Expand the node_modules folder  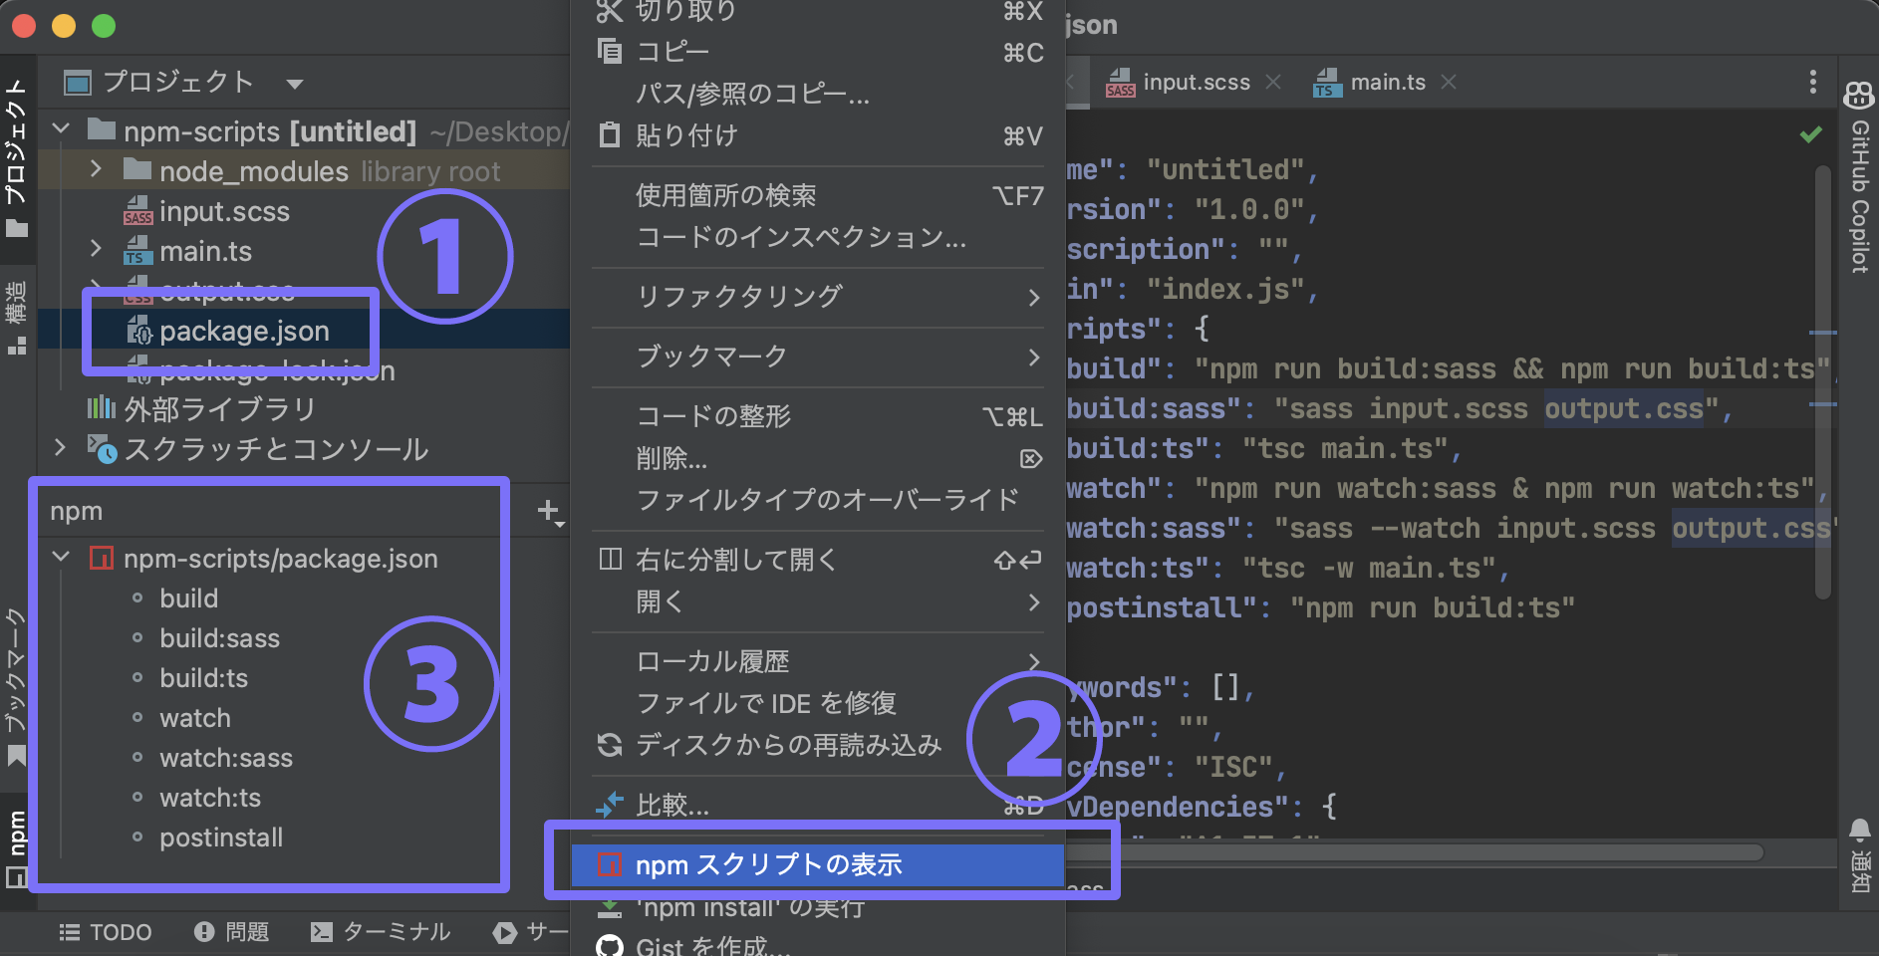[96, 169]
